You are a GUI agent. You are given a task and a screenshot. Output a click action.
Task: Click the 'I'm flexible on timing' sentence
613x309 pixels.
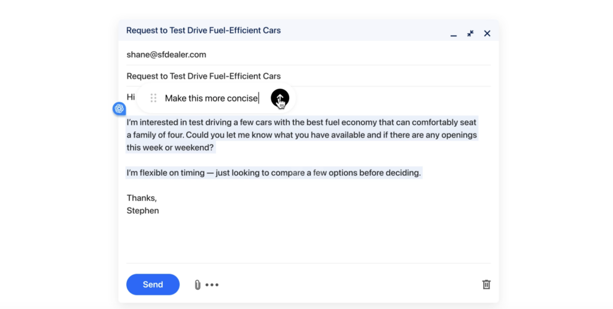click(273, 173)
